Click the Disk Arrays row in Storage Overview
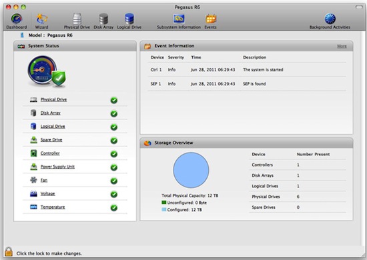This screenshot has height=260, width=367. click(x=298, y=175)
